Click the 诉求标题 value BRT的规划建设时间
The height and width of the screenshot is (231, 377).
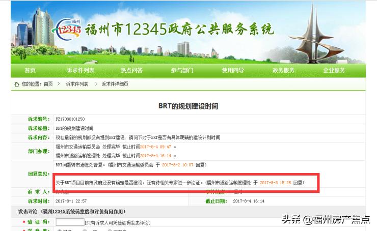[74, 128]
